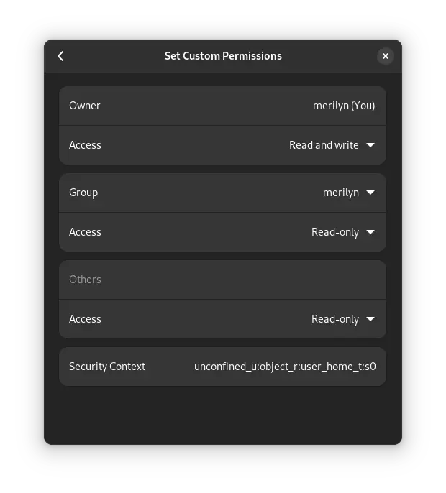The image size is (446, 493).
Task: Go back using the header arrow
Action: click(x=60, y=56)
